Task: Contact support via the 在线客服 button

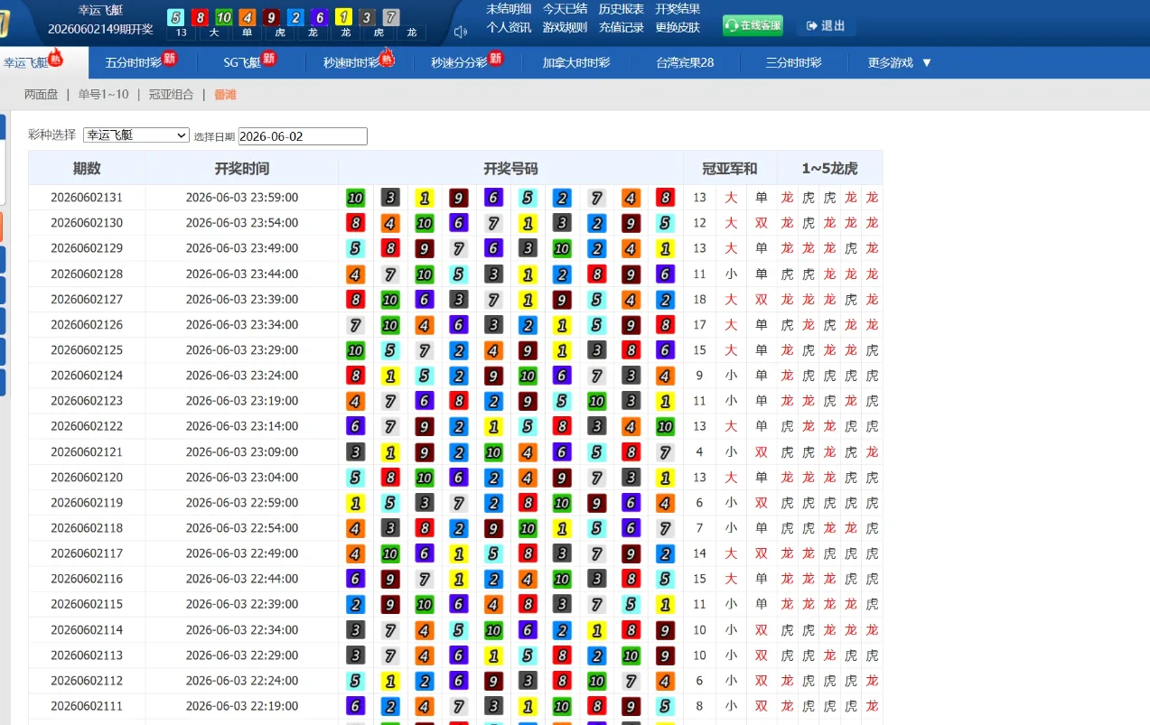Action: [753, 25]
